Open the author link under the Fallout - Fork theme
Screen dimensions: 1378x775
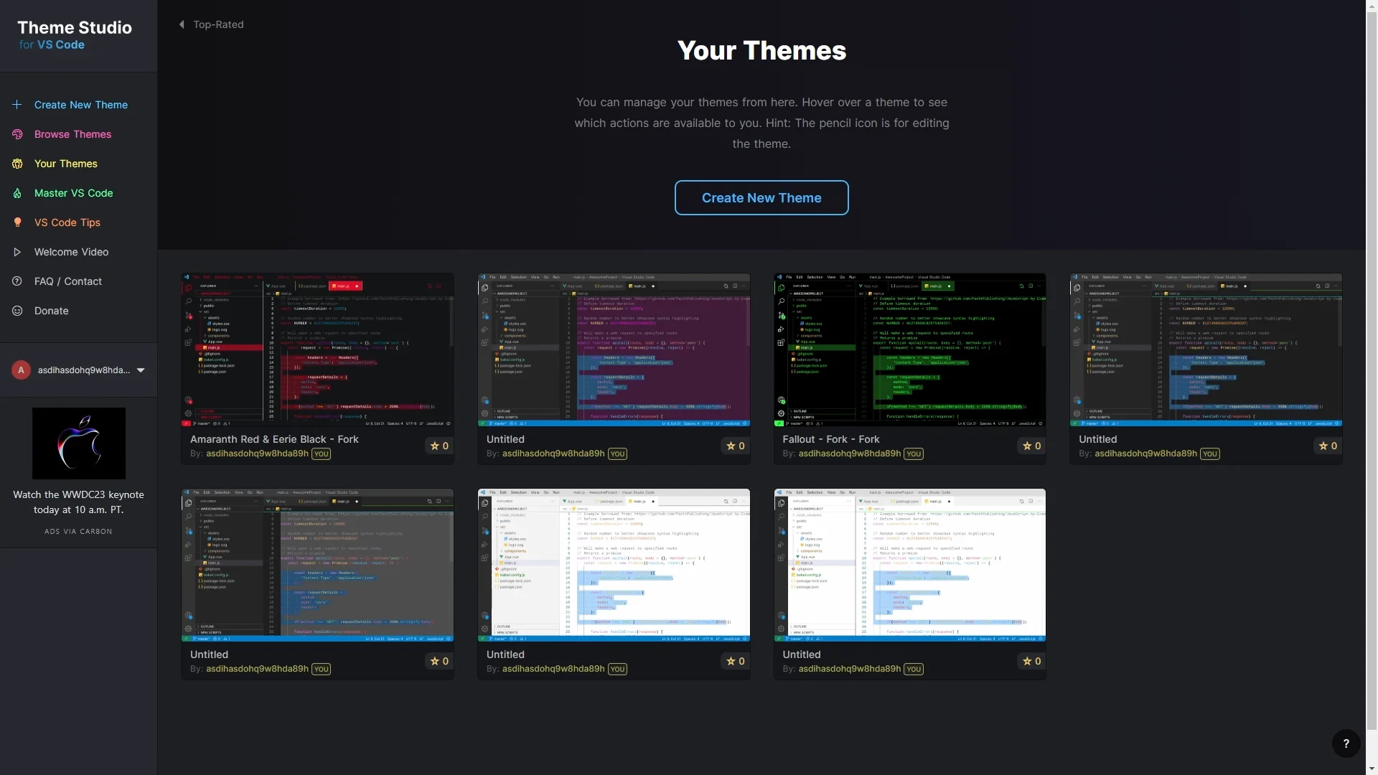(x=849, y=454)
